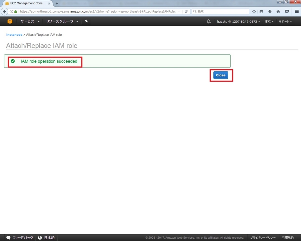The height and width of the screenshot is (241, 301).
Task: Open the 東京 region selector
Action: click(269, 21)
